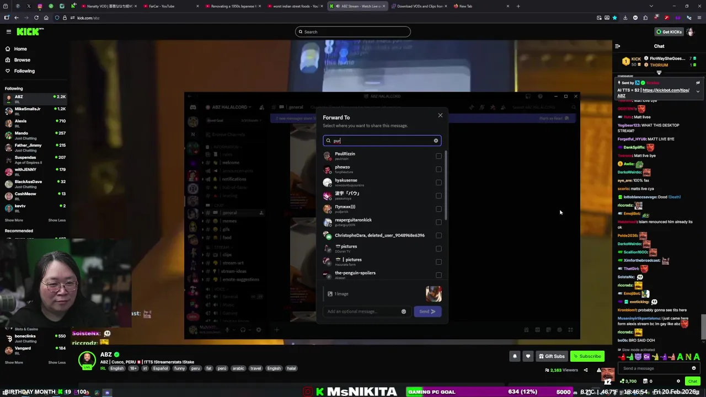Click the Get KICKs button
The height and width of the screenshot is (397, 706).
click(x=670, y=32)
